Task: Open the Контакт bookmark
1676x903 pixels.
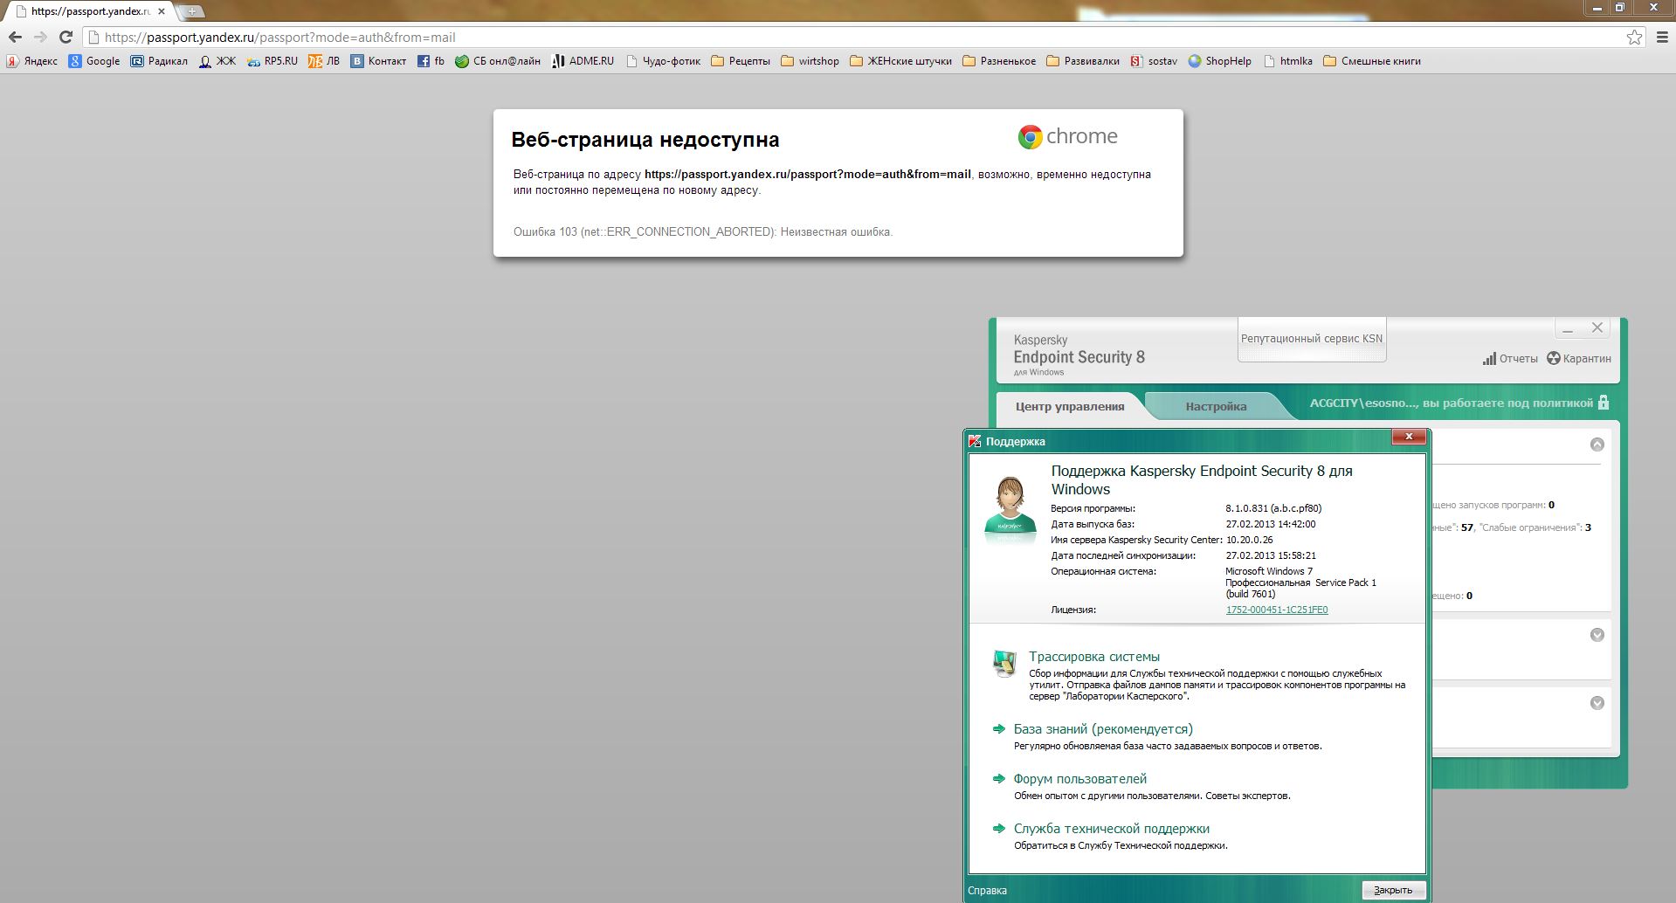Action: 378,61
